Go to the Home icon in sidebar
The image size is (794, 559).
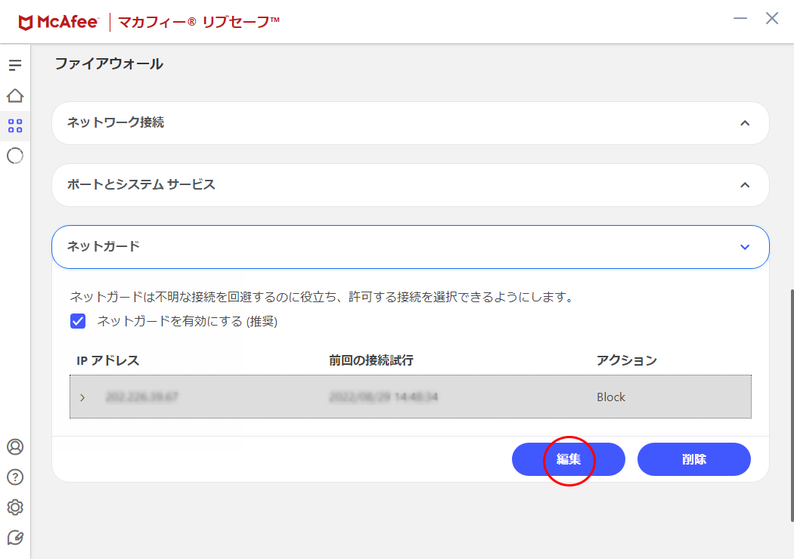(15, 96)
